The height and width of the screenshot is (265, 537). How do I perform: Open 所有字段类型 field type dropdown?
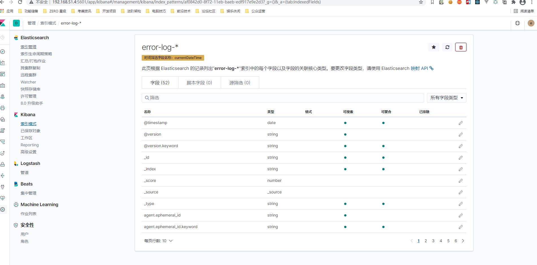click(446, 98)
